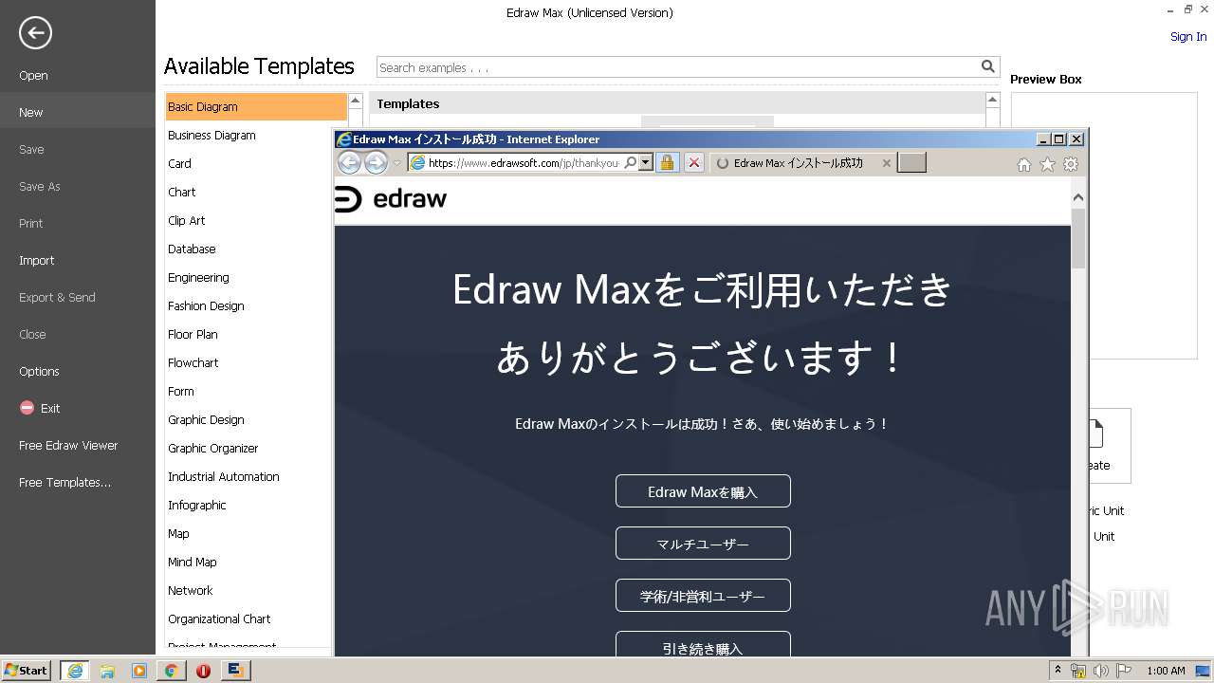Click in the Search examples field

[677, 67]
